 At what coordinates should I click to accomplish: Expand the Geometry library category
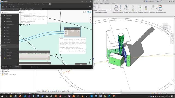tap(10, 21)
